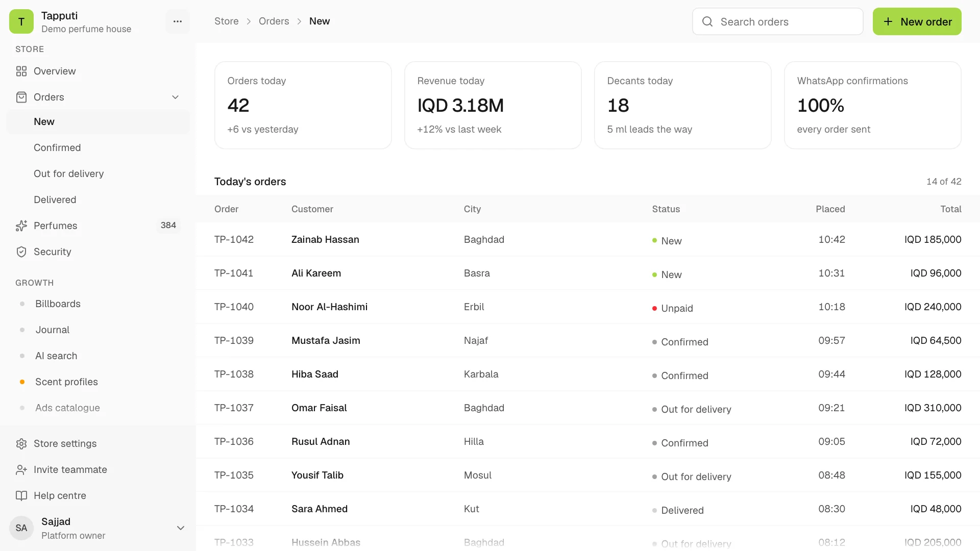Click the plus icon on New order
Screen dimensions: 980x551
(x=888, y=21)
